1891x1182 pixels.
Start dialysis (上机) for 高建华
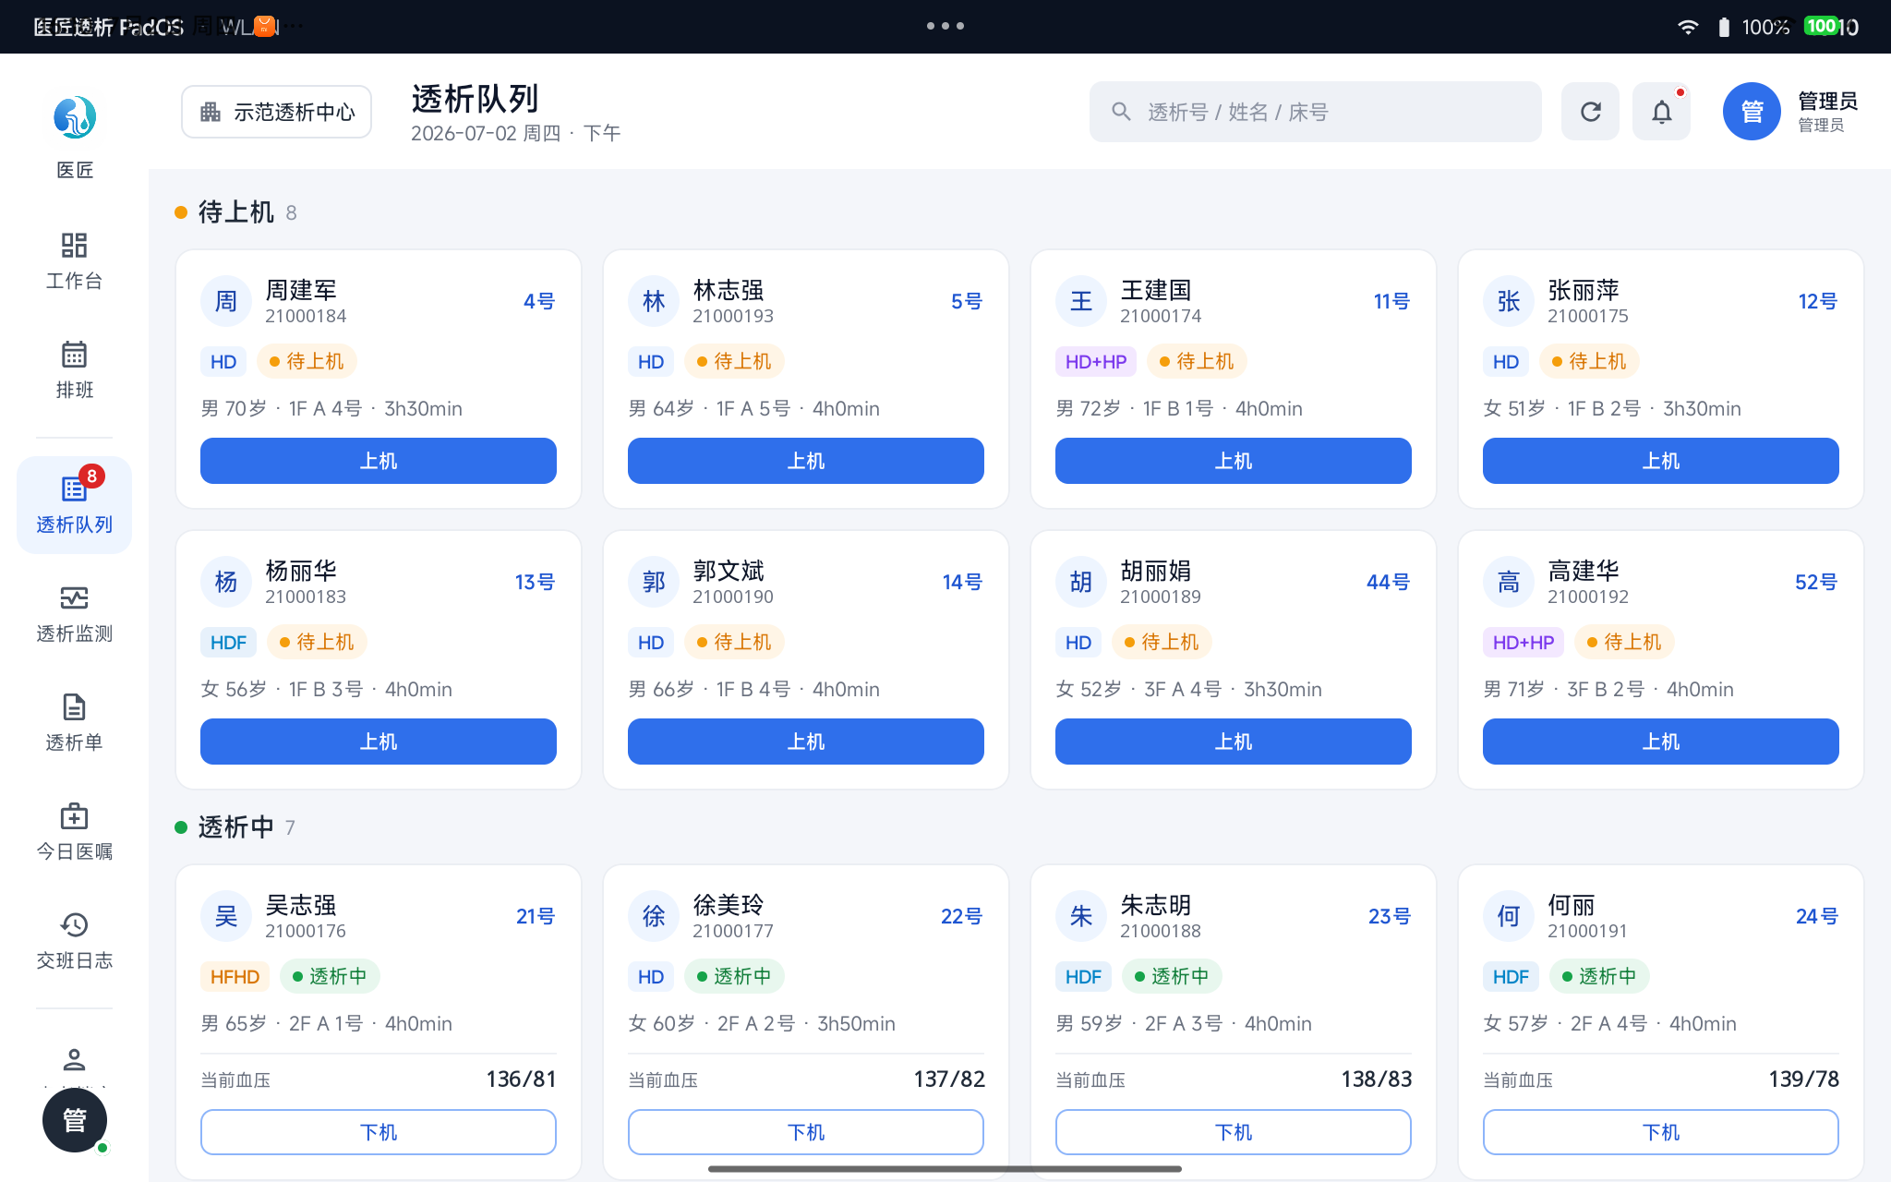(1661, 742)
